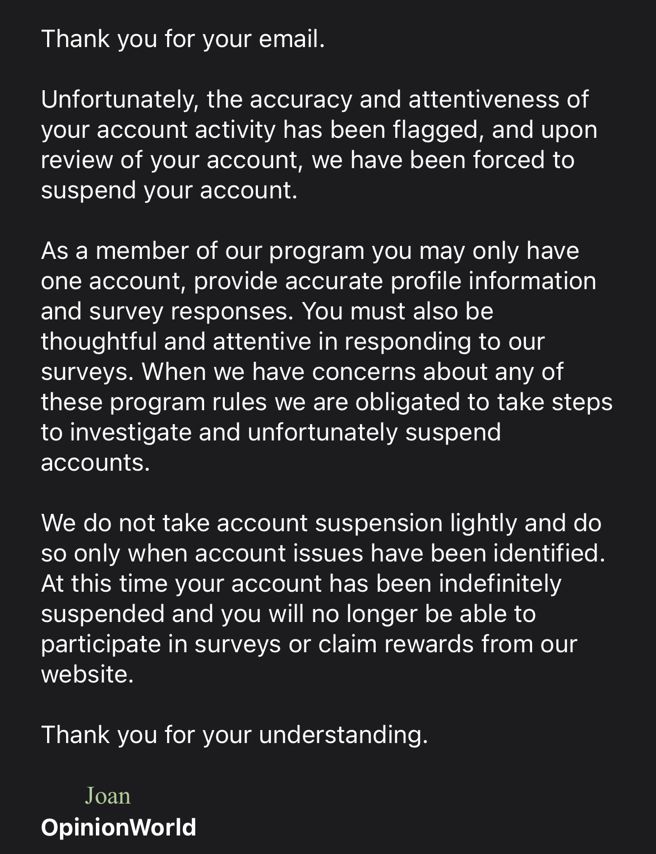
Task: Click the 'Thank you for your understanding.' line
Action: [234, 734]
